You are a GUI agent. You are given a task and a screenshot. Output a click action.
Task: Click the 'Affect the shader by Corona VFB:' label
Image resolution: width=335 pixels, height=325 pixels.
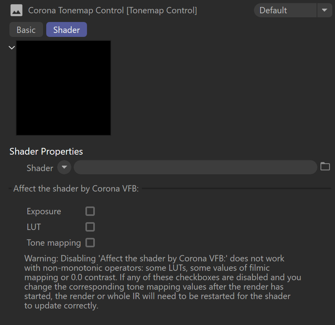(x=76, y=189)
